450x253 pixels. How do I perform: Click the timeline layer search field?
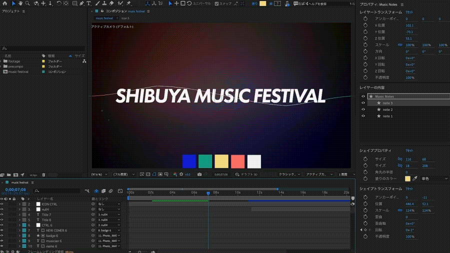click(x=57, y=191)
